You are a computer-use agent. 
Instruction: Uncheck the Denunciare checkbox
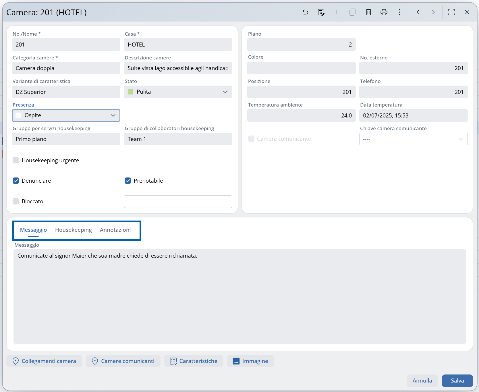click(x=16, y=181)
